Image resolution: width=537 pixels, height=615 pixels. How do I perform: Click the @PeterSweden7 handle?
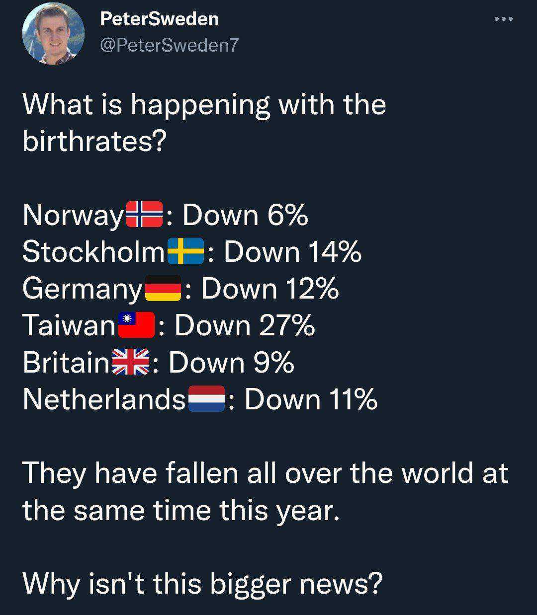click(x=169, y=45)
